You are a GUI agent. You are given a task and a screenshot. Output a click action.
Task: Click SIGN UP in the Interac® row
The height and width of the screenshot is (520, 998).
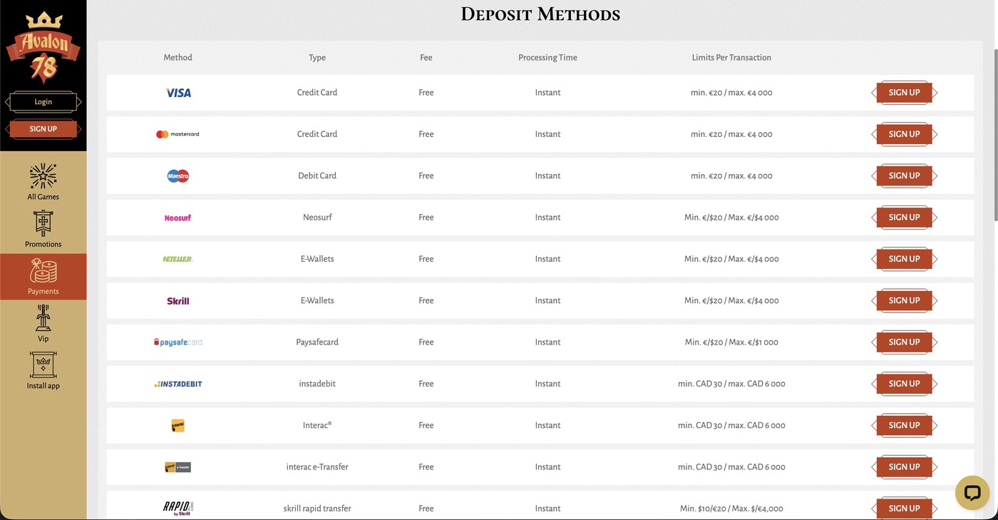[904, 425]
